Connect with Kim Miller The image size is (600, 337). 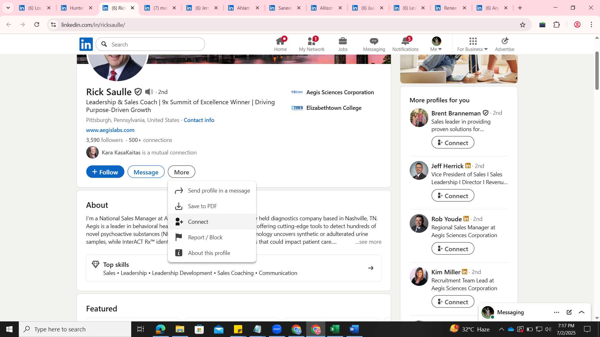coord(452,302)
